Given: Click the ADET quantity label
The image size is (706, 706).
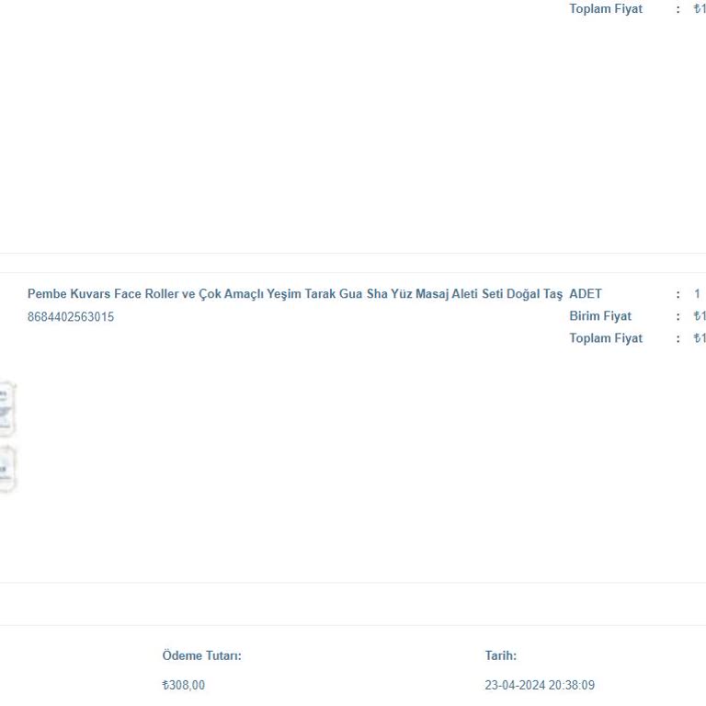Looking at the screenshot, I should 586,294.
